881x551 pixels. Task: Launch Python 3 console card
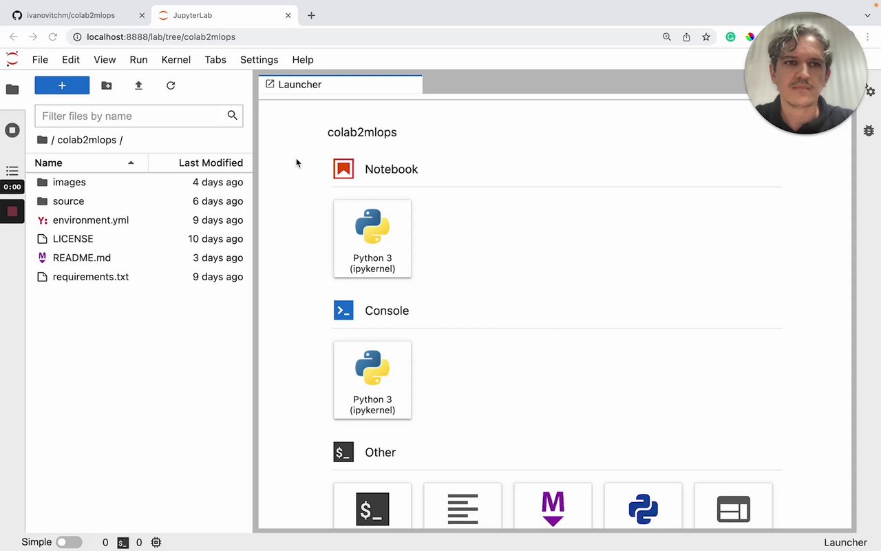(x=372, y=380)
